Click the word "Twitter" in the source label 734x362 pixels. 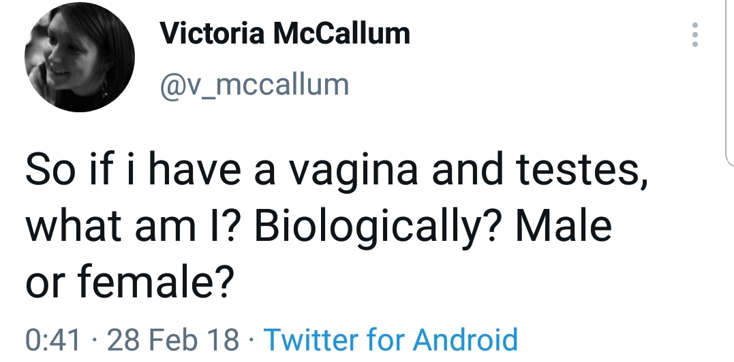[311, 339]
